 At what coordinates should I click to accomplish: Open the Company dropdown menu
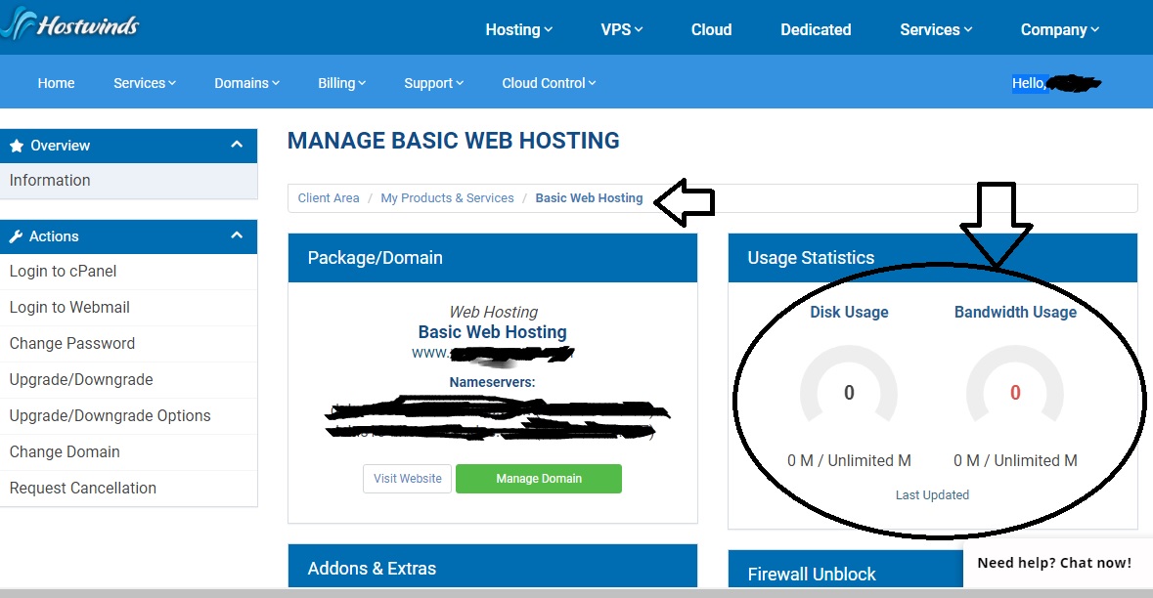(1060, 29)
